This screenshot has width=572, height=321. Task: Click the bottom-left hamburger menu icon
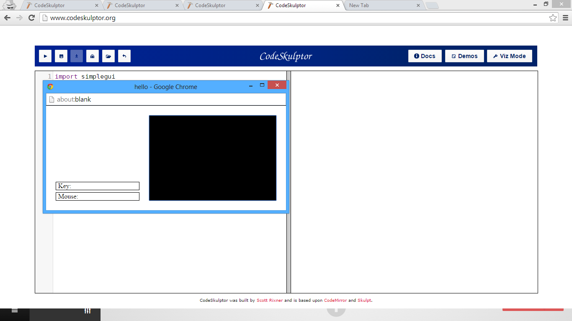(15, 311)
